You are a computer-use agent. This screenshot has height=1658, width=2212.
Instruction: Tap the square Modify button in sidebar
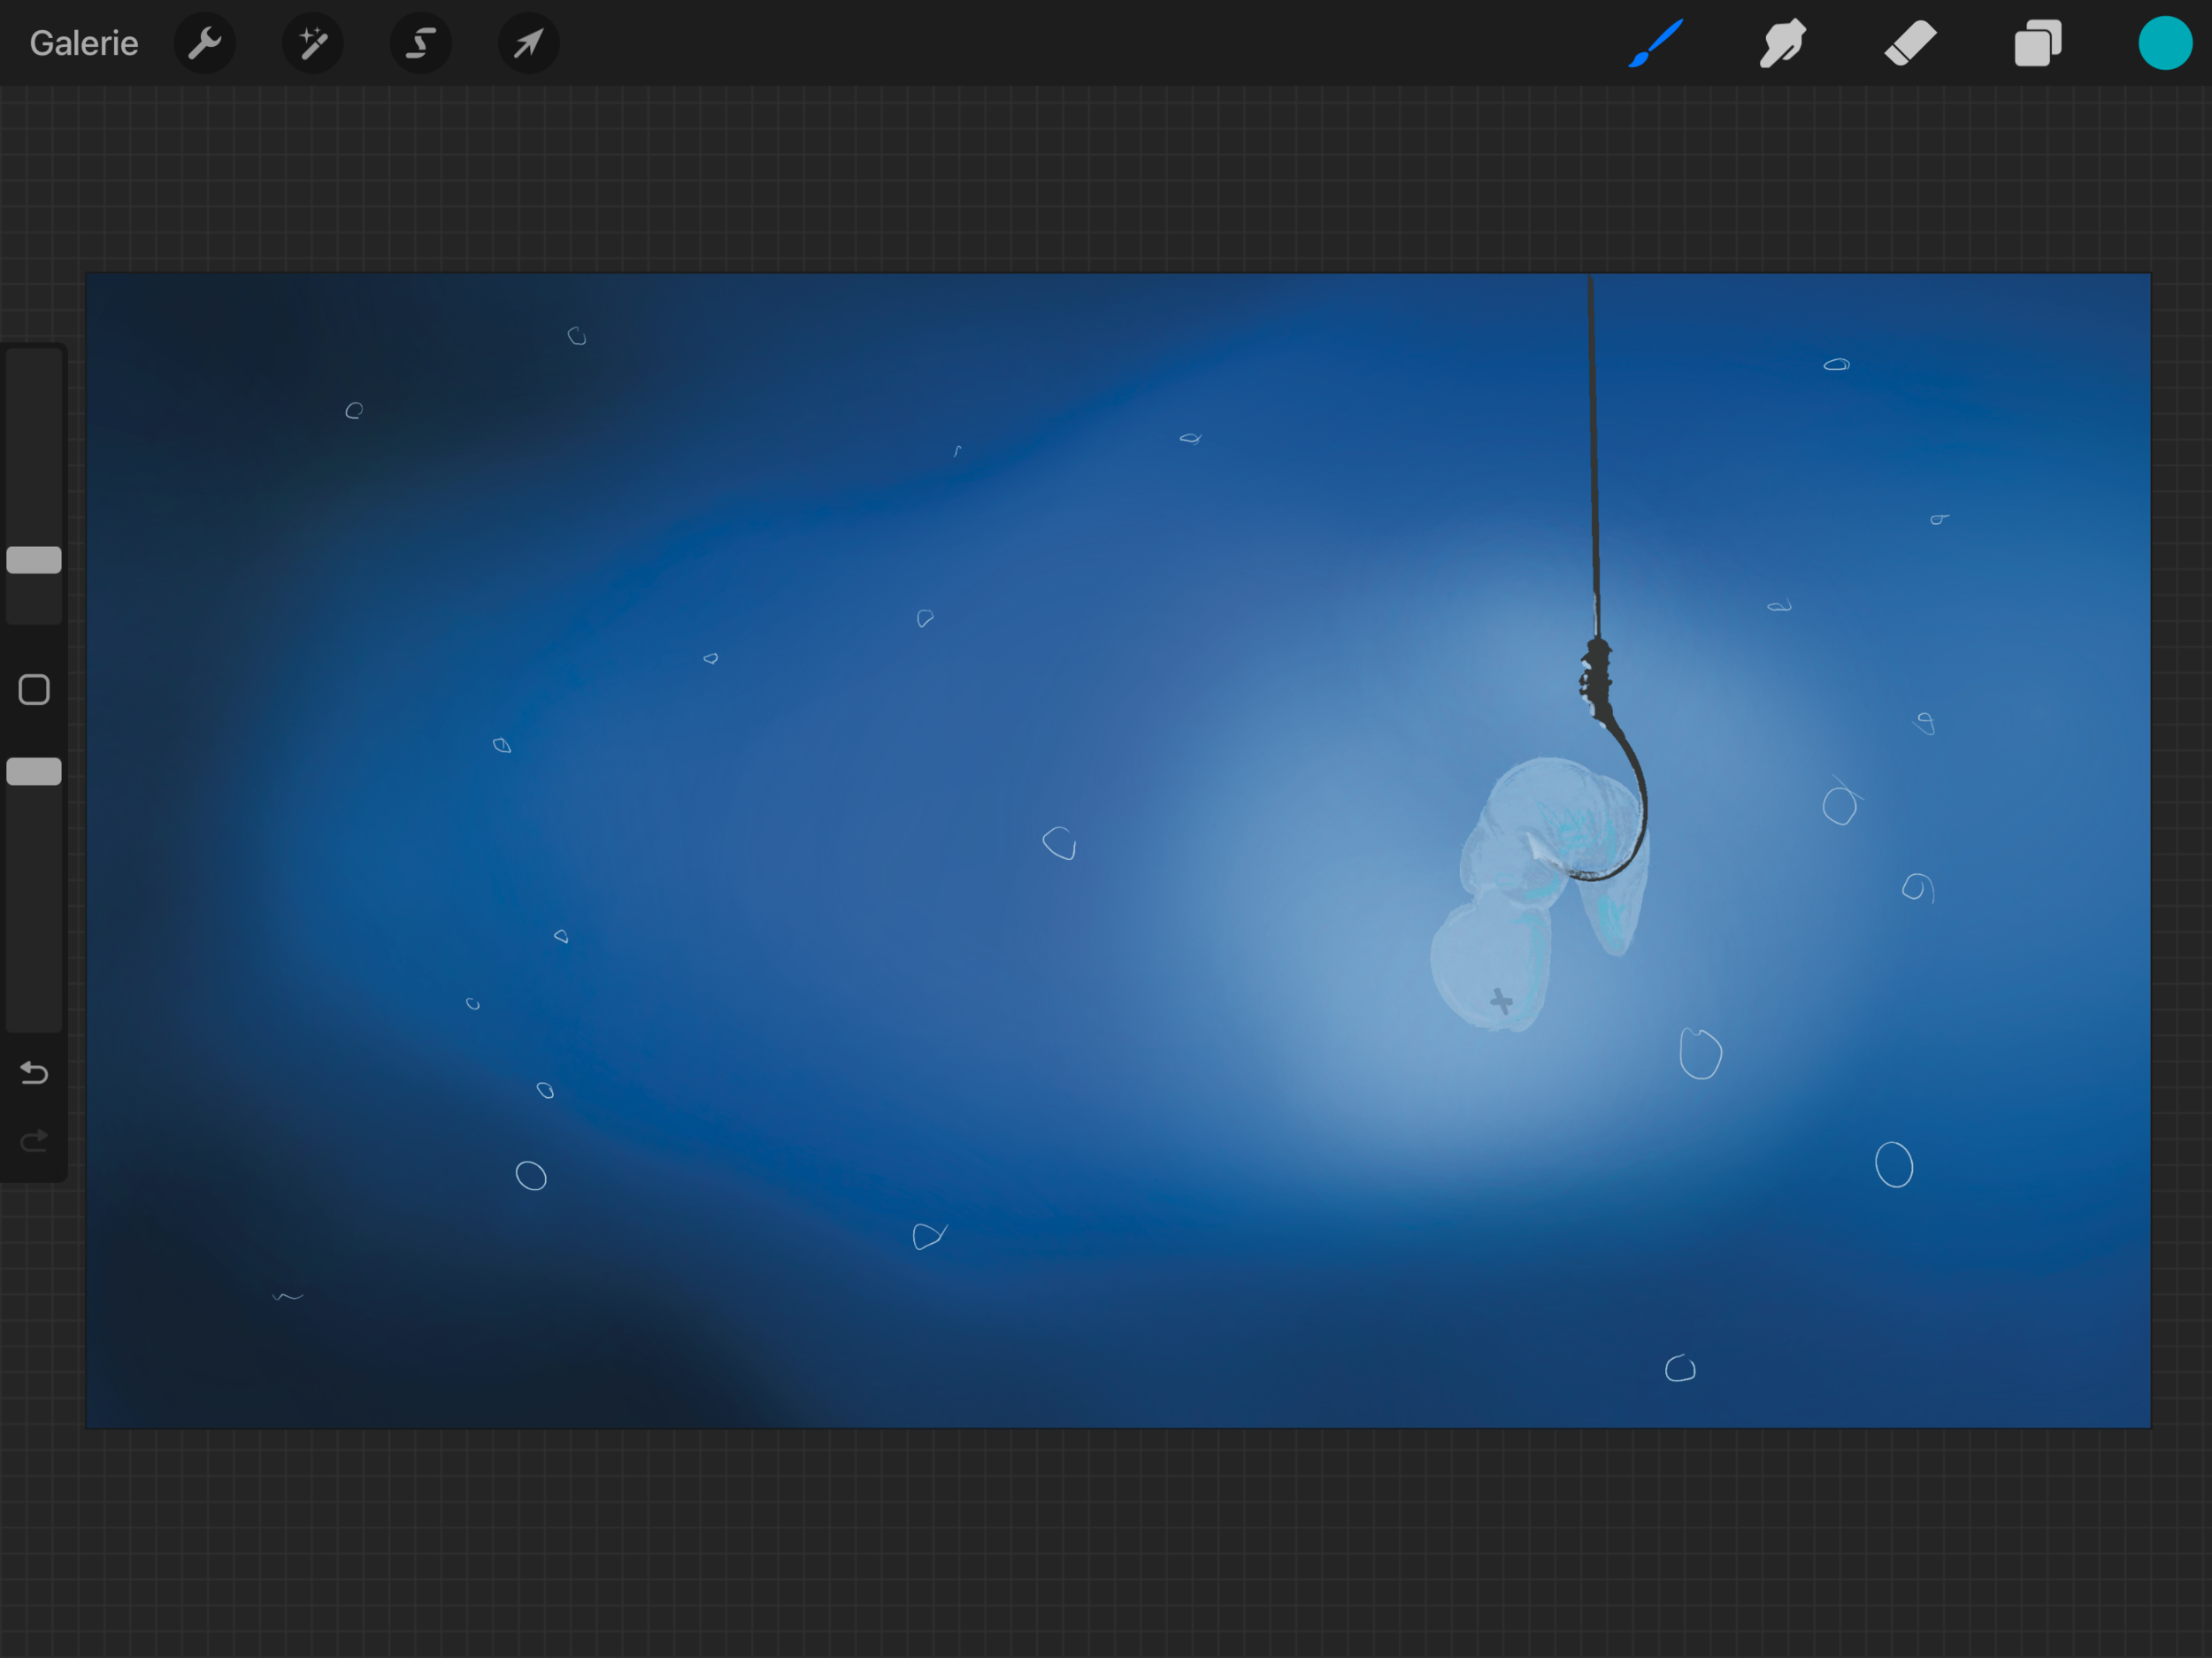pyautogui.click(x=34, y=690)
